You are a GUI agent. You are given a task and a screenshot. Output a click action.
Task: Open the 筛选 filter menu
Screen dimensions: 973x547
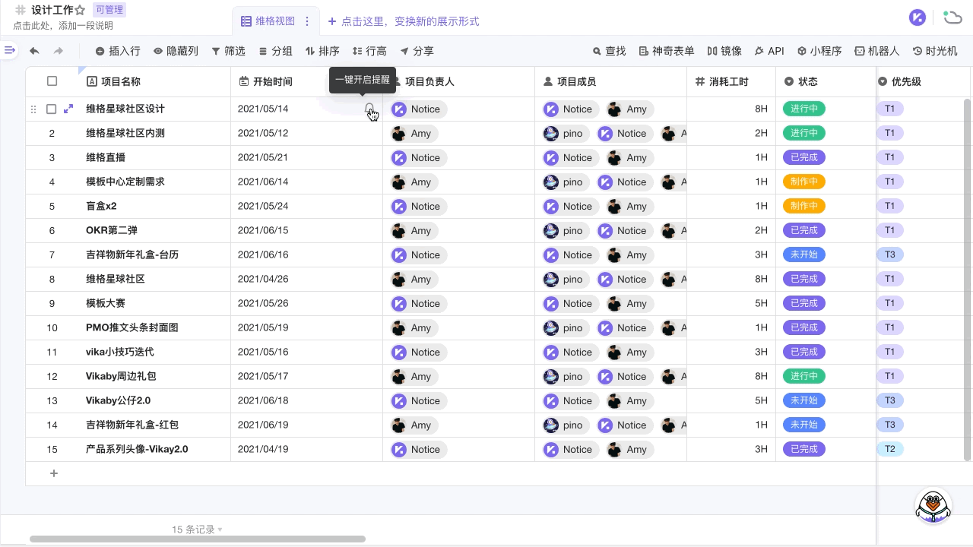[228, 51]
